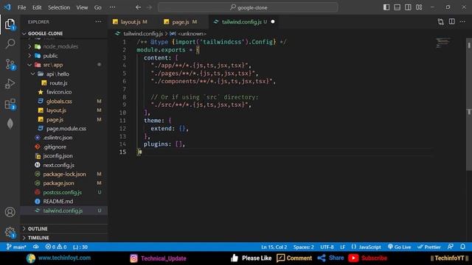
Task: Open Run and Debug view icon
Action: (10, 84)
